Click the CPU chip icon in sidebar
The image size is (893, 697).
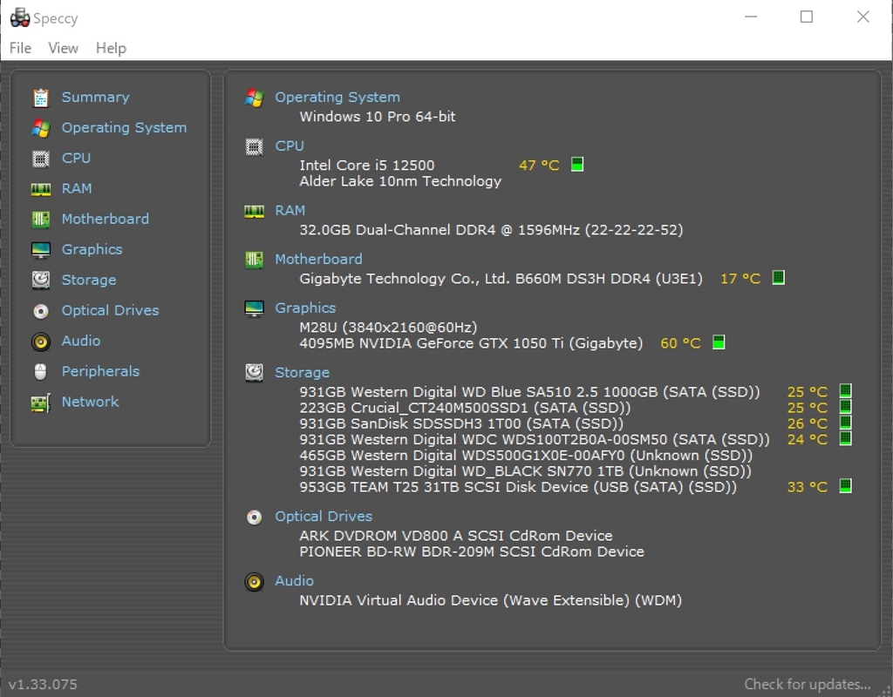(x=40, y=159)
